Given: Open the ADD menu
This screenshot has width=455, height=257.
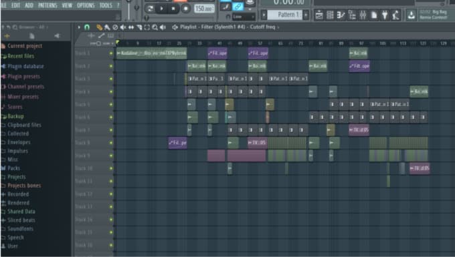Looking at the screenshot, I should point(29,5).
